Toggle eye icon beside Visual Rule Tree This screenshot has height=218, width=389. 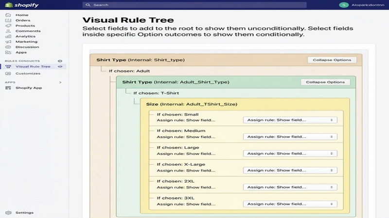click(x=60, y=66)
